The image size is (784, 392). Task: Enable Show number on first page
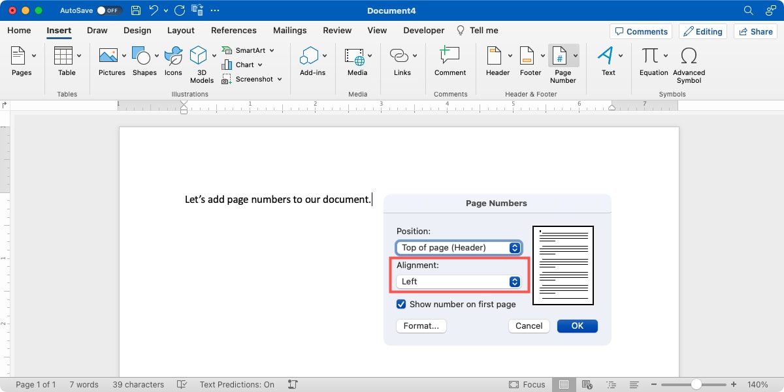[401, 304]
